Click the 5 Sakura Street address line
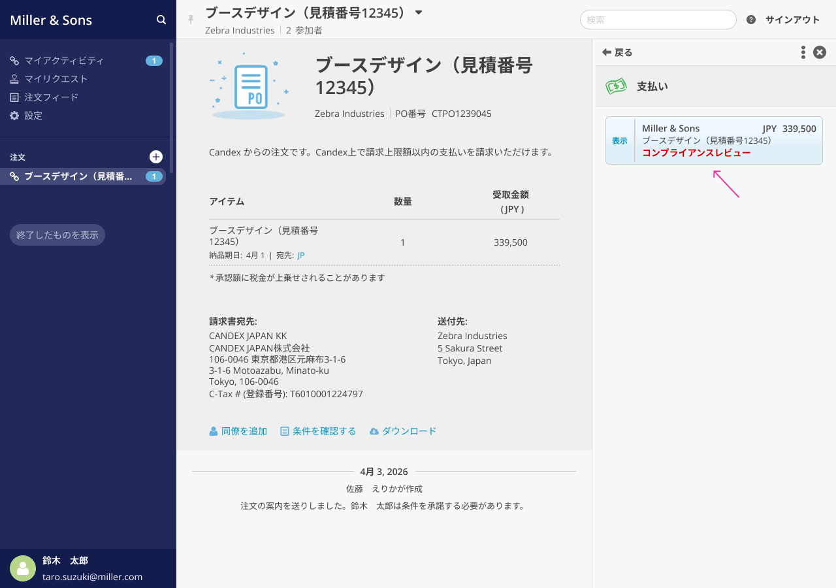 [x=470, y=348]
